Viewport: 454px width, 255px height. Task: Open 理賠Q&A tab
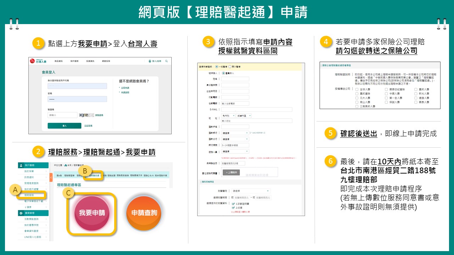pyautogui.click(x=149, y=175)
